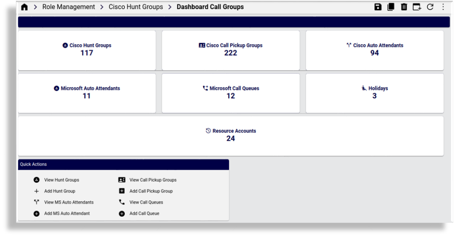454x237 pixels.
Task: Open the Holidays card title
Action: coord(378,88)
